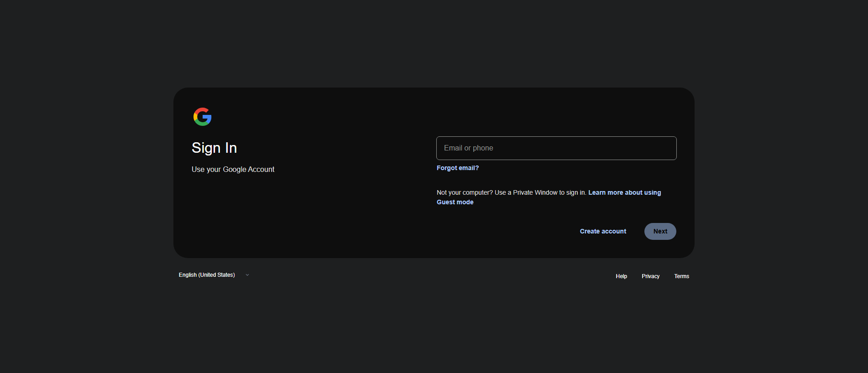Focus the Email or phone field
The image size is (868, 373).
556,148
